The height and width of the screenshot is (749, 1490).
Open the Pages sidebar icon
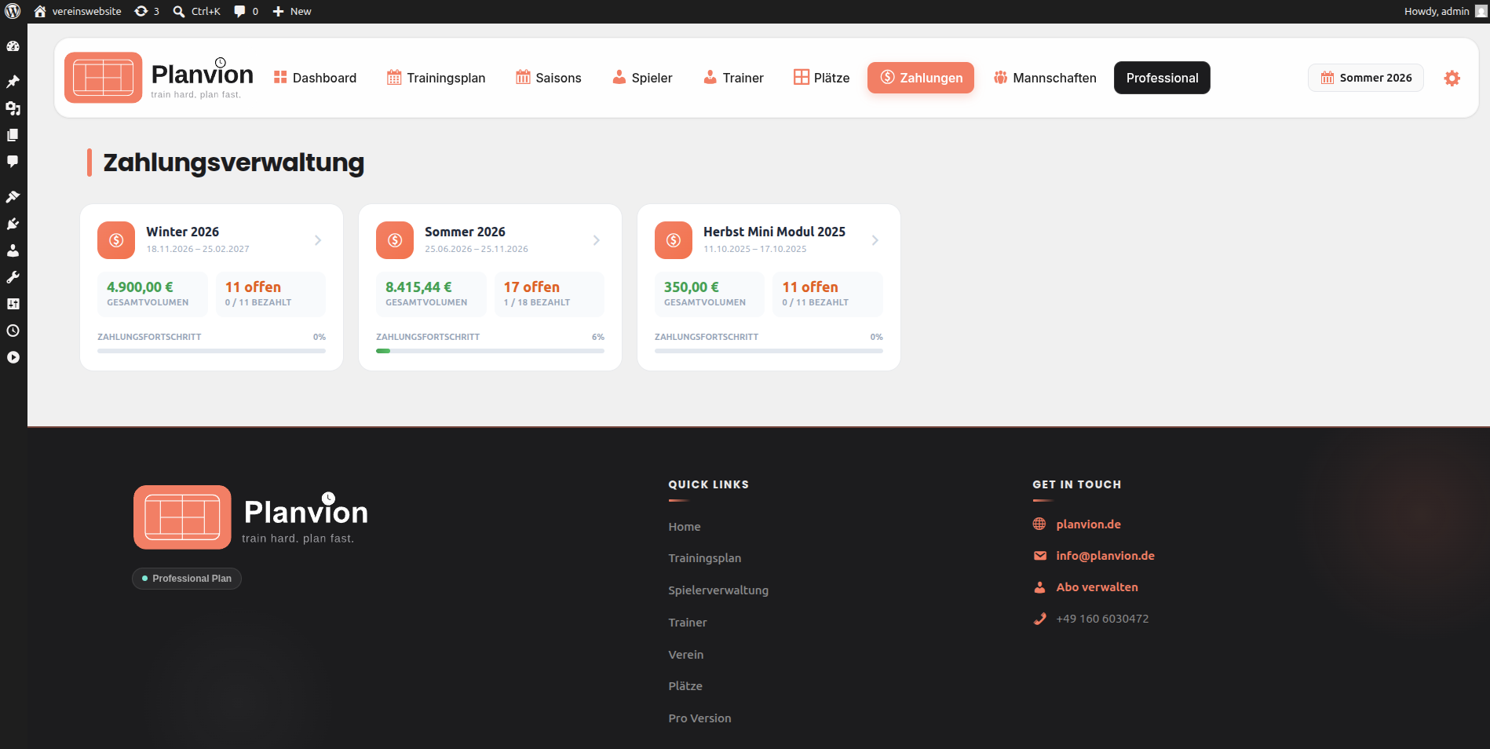pyautogui.click(x=13, y=135)
